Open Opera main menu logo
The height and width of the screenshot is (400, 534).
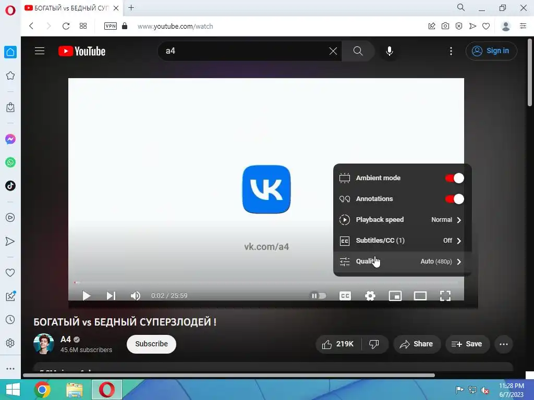[x=10, y=10]
